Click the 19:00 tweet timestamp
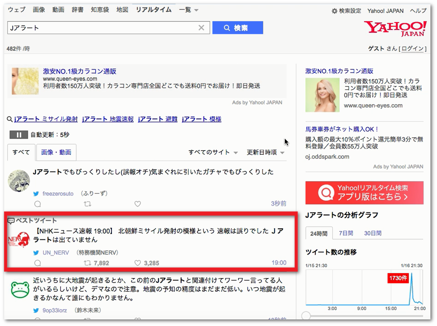This screenshot has height=326, width=437. pyautogui.click(x=279, y=263)
